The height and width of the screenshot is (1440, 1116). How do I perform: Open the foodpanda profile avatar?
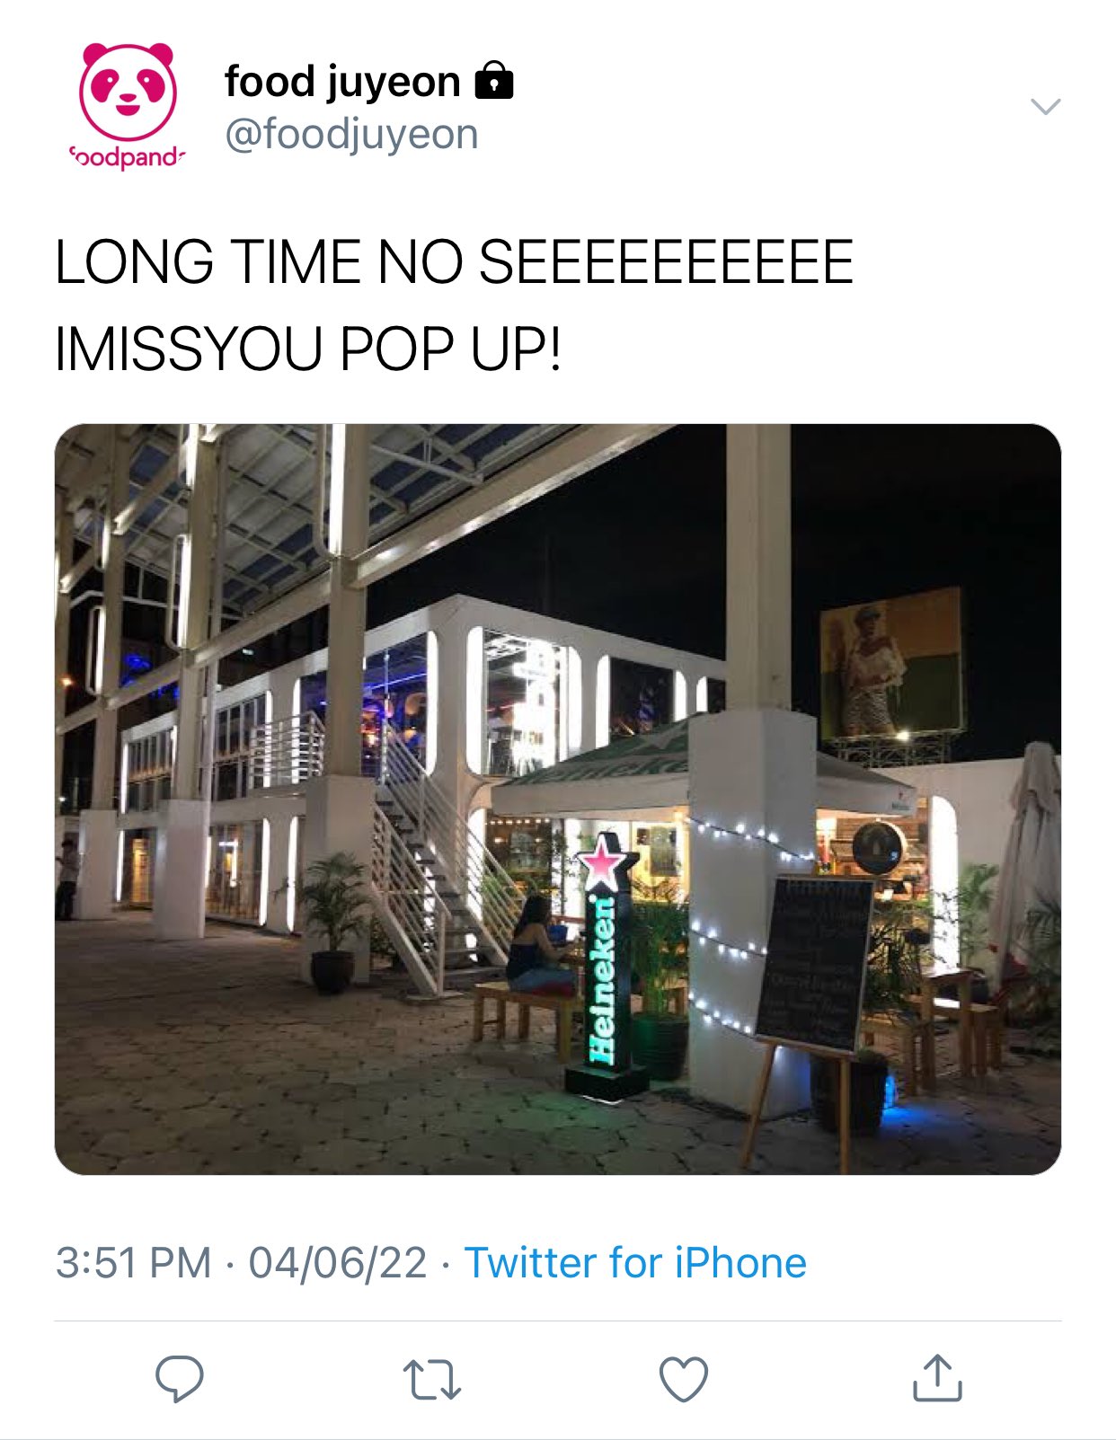pyautogui.click(x=128, y=106)
